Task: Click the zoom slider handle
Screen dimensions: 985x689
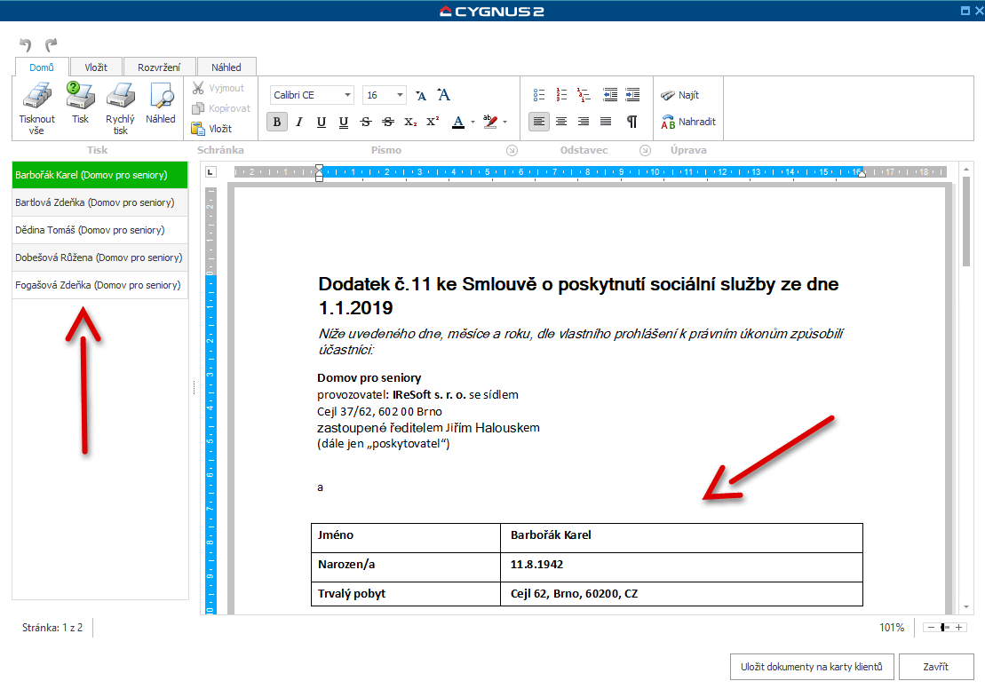Action: (943, 628)
